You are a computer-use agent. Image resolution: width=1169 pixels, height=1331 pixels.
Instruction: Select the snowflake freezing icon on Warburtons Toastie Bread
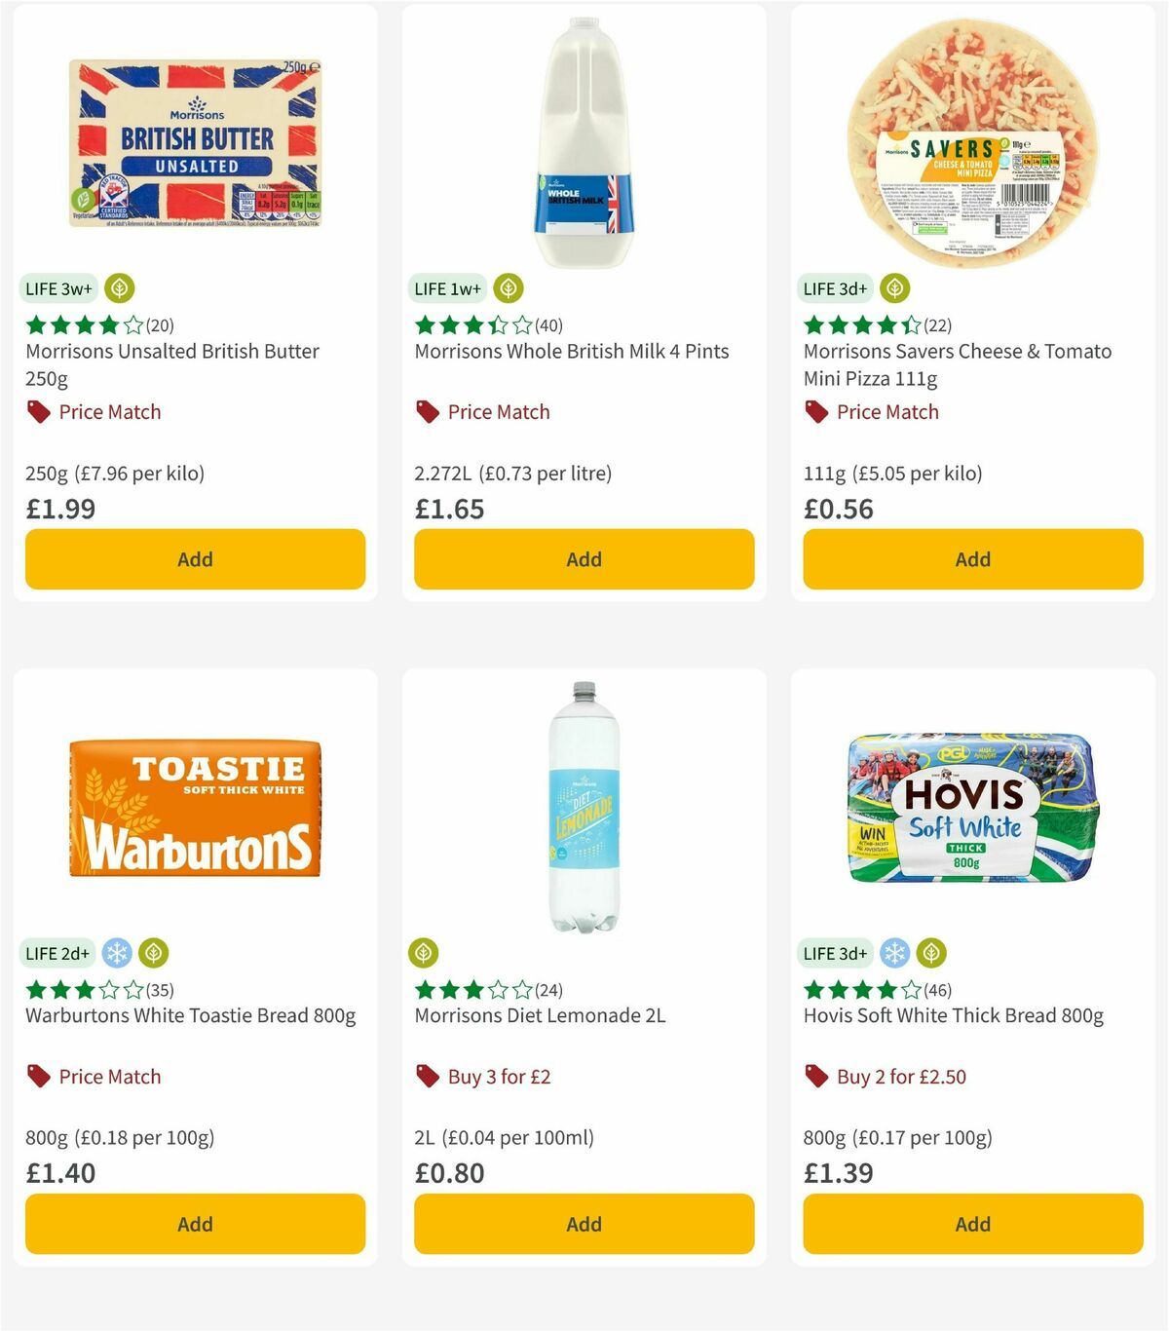click(119, 953)
